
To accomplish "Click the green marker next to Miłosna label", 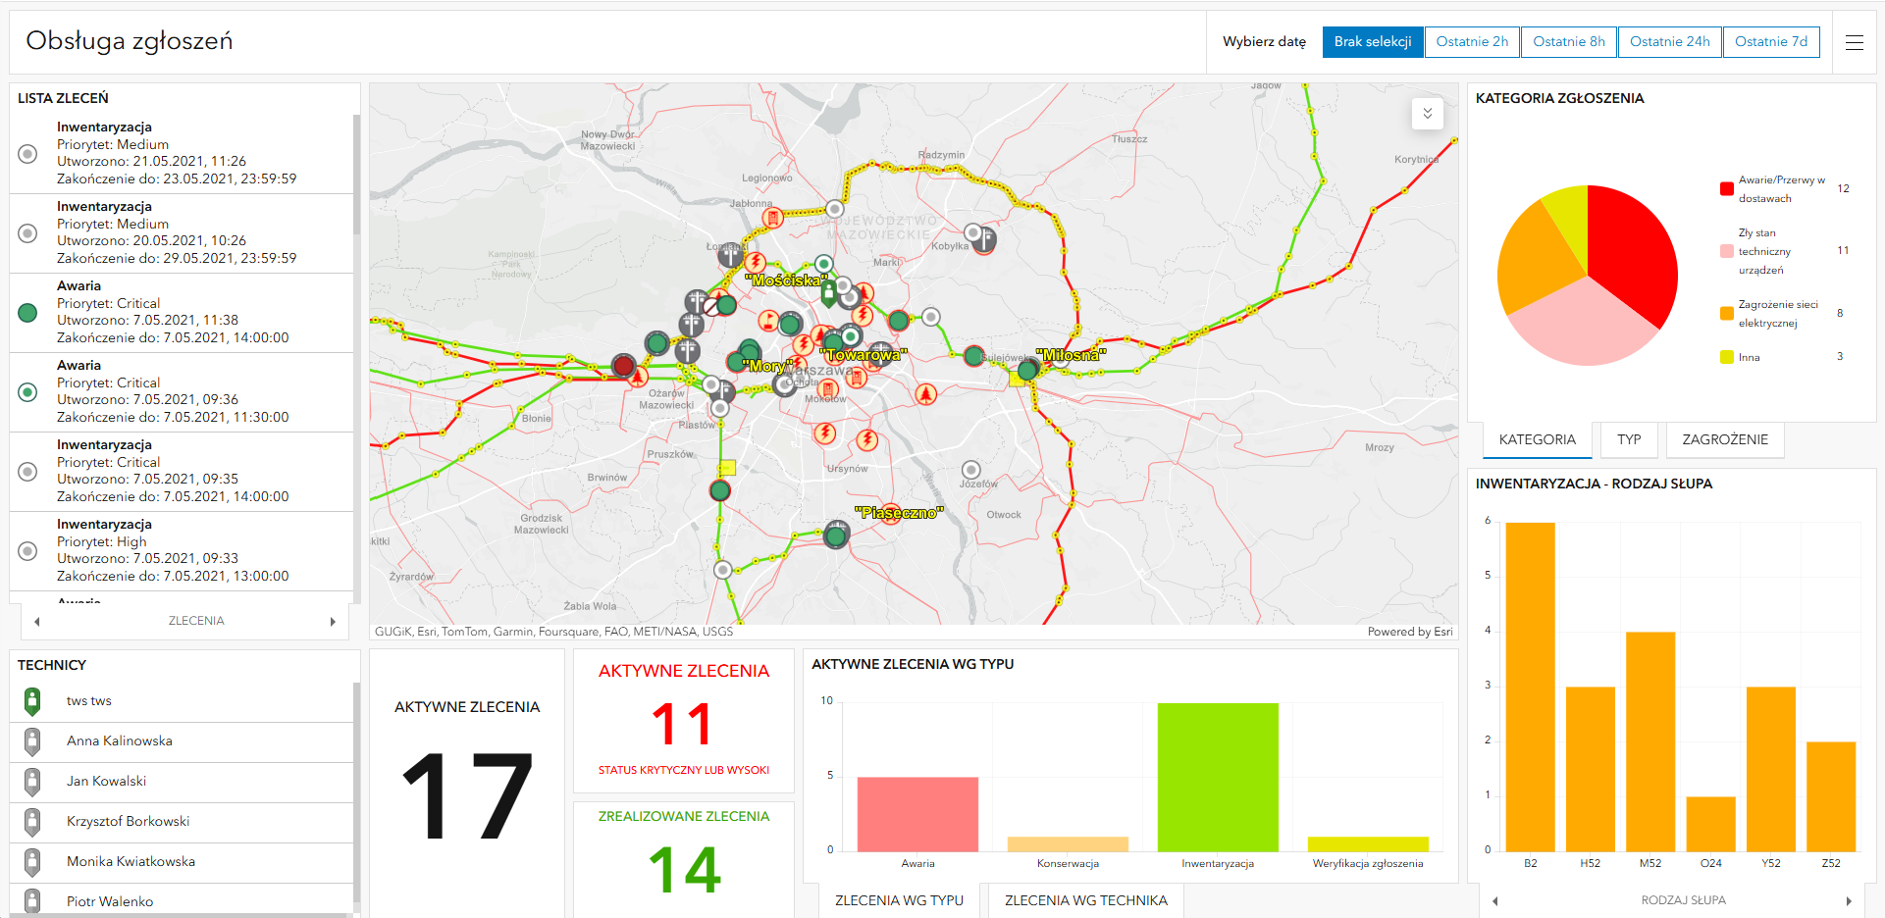I will point(1027,371).
